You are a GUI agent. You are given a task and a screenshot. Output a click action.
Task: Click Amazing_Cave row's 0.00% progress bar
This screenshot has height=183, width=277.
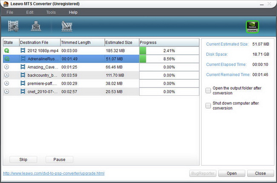[x=169, y=67]
